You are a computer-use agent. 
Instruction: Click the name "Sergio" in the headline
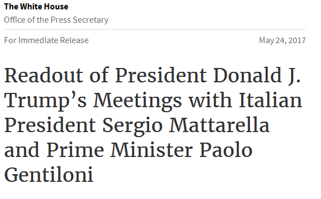click(133, 126)
